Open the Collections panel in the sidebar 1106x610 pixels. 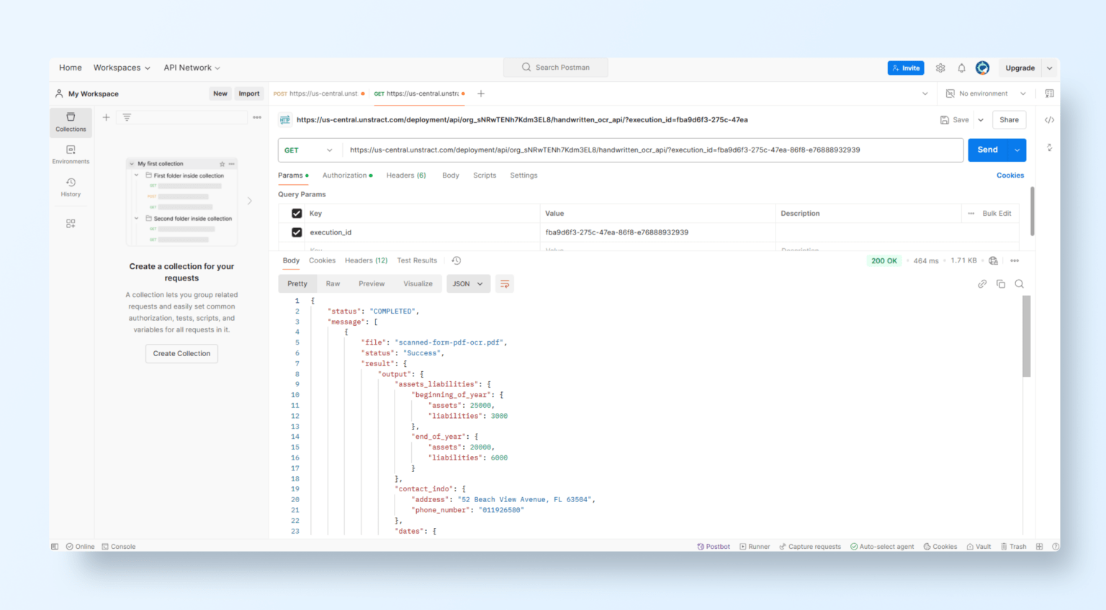[x=71, y=122]
